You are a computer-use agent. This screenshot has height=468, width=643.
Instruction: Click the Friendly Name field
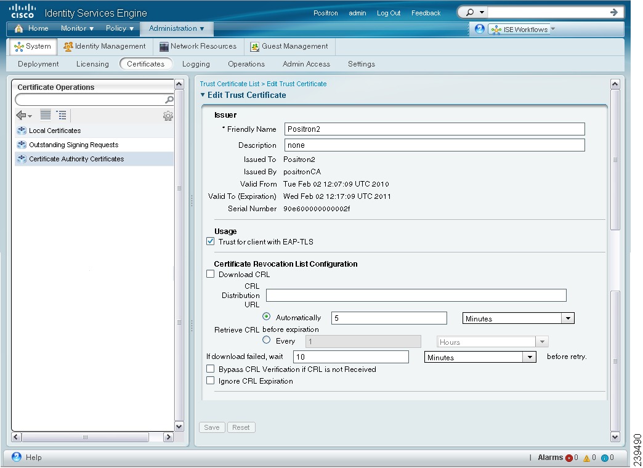tap(435, 129)
